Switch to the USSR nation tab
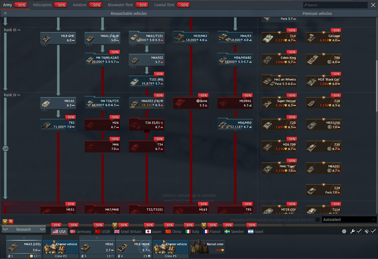 coord(103,232)
